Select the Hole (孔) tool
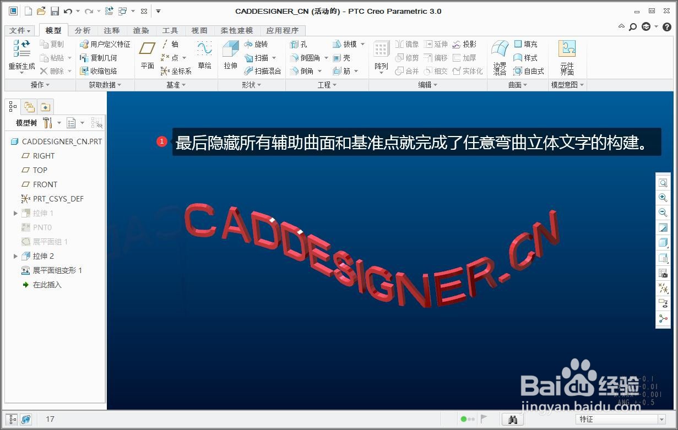 click(x=298, y=44)
